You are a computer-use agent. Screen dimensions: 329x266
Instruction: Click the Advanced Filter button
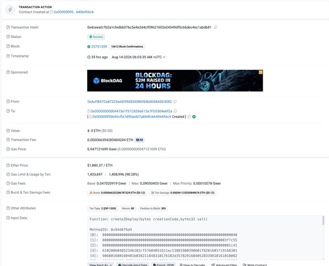[x=224, y=265]
